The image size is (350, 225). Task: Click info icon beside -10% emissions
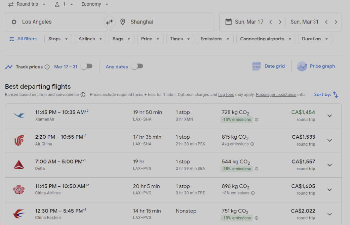[256, 218]
